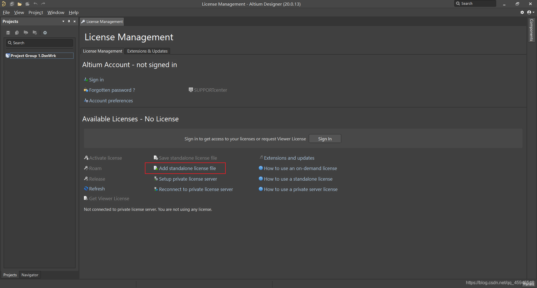Click Add standalone license file link
The image size is (537, 288).
tap(187, 168)
